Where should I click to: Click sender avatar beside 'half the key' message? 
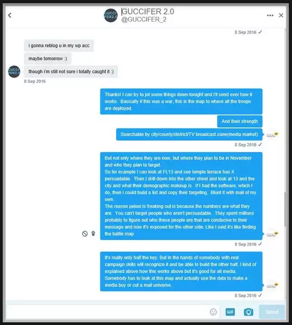point(272,285)
